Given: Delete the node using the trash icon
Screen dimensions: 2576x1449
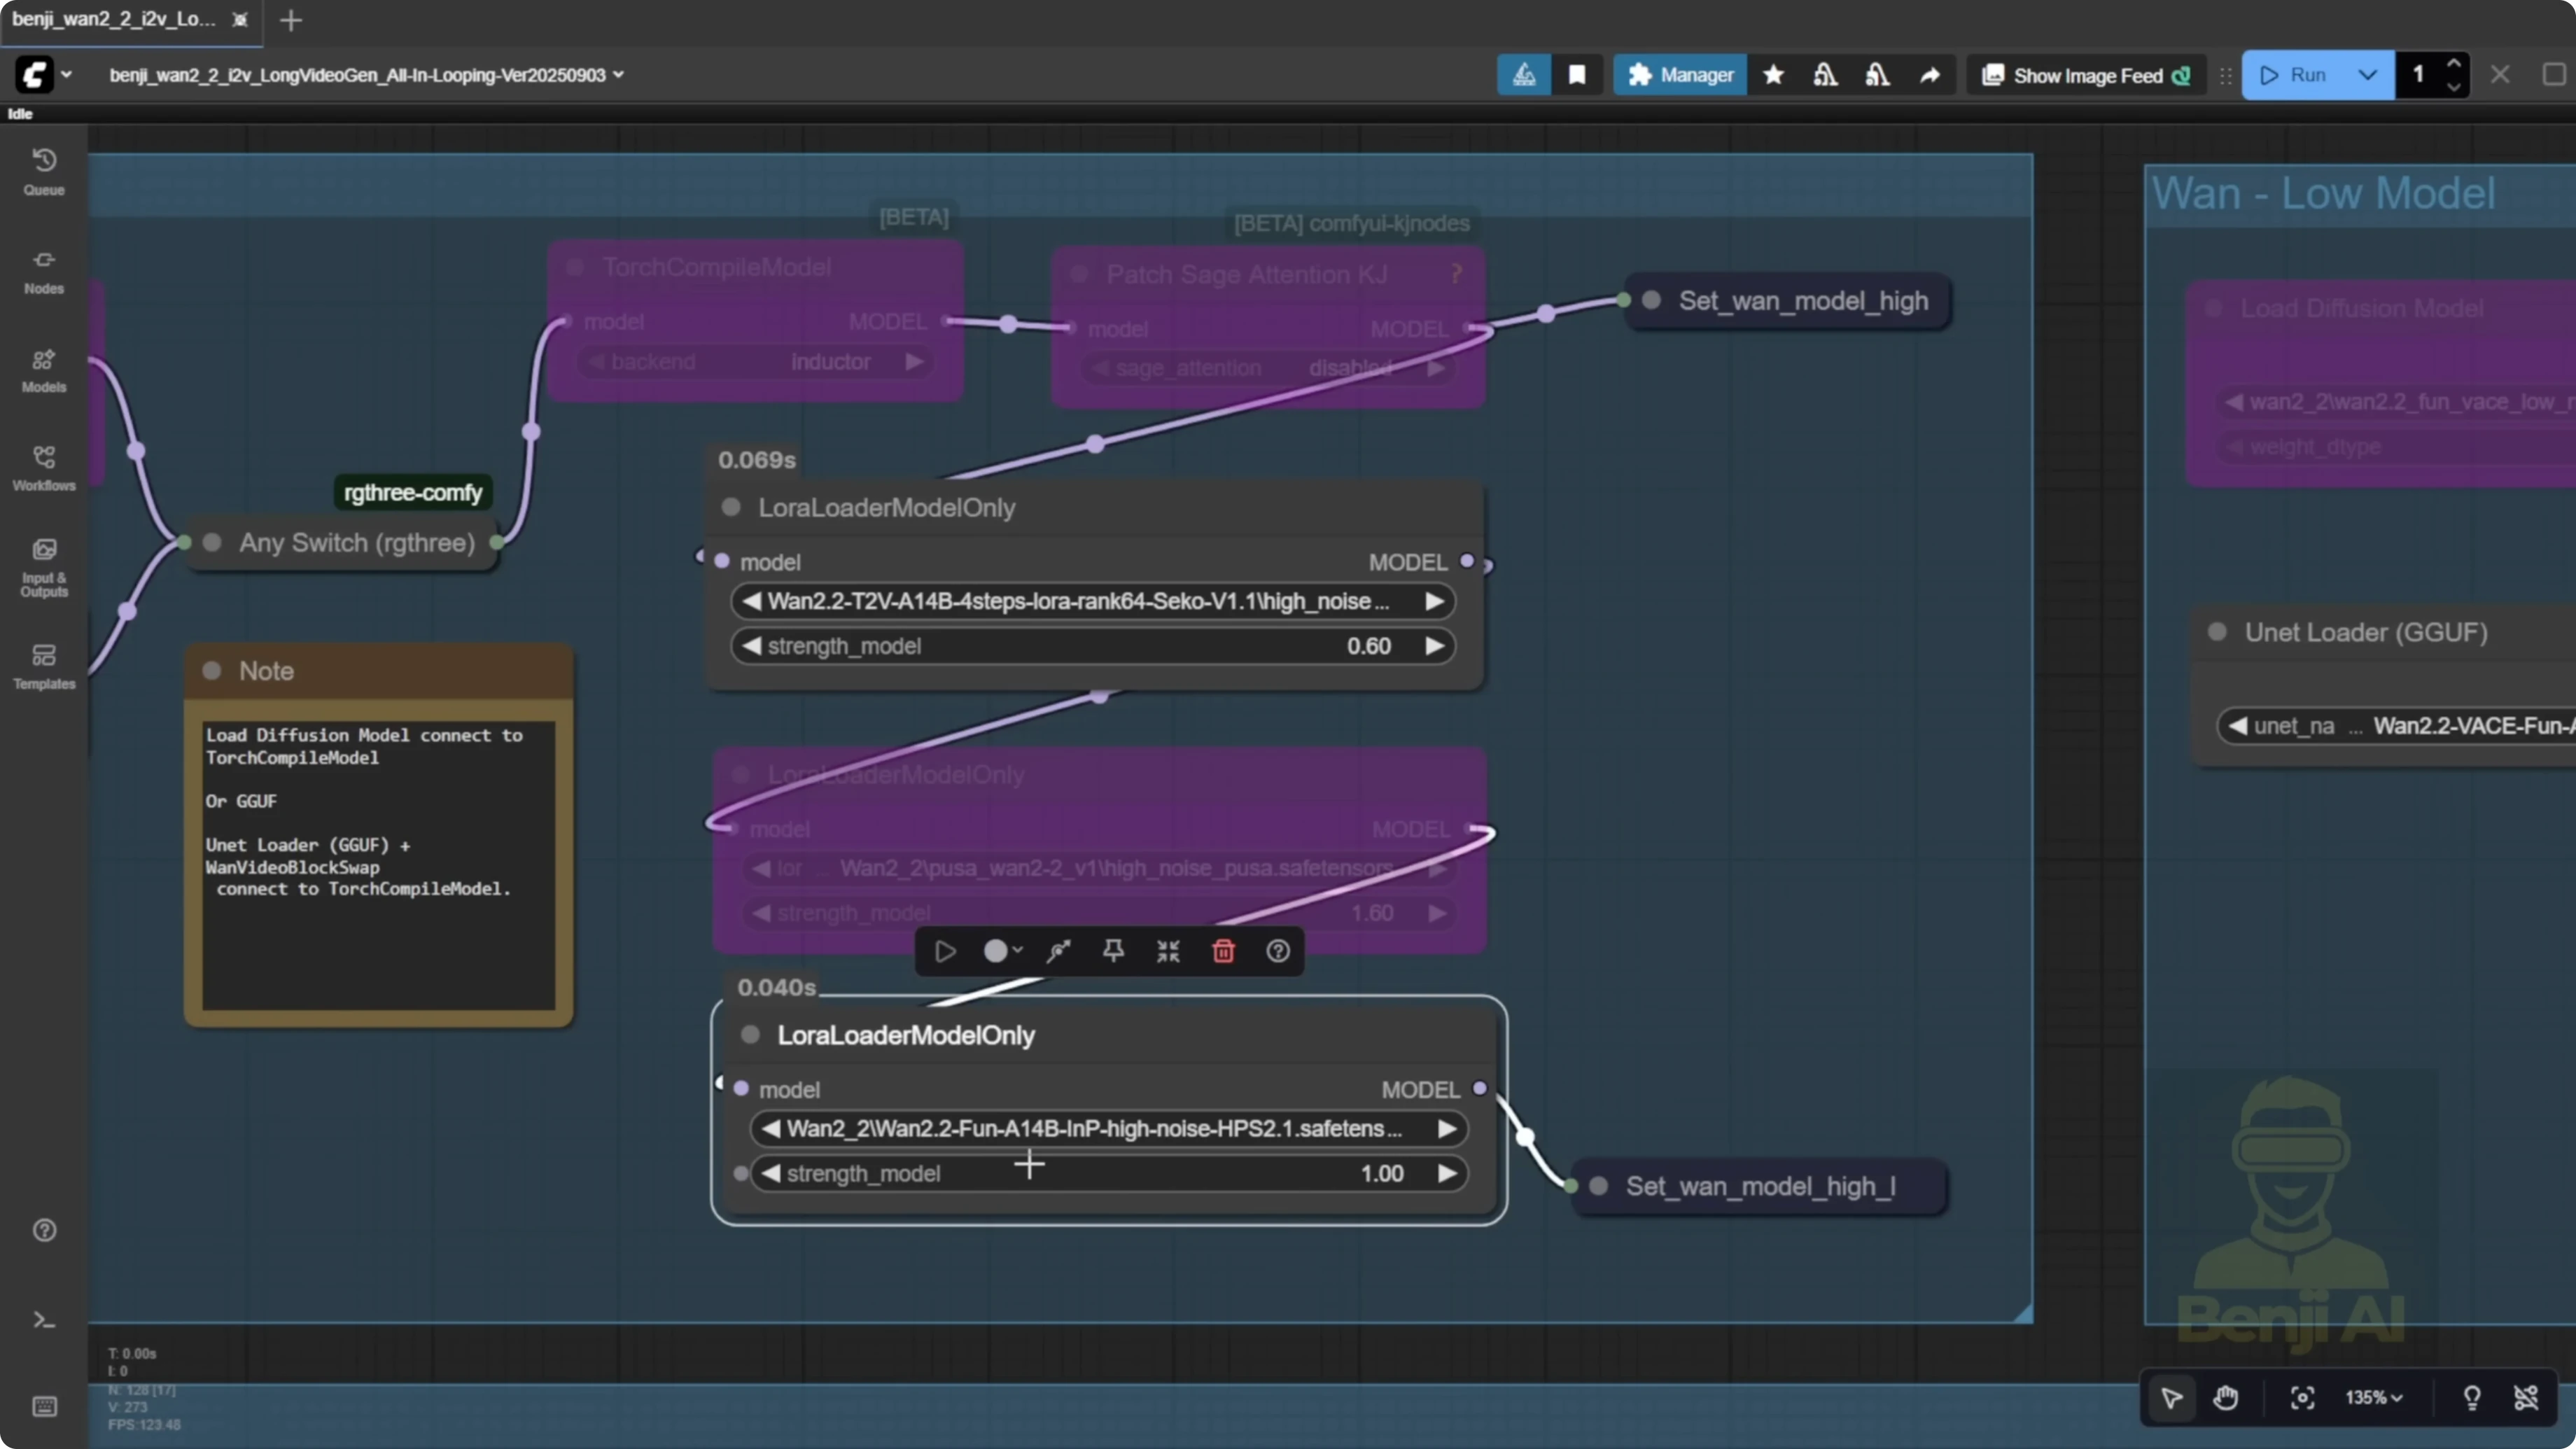Looking at the screenshot, I should click(x=1223, y=951).
